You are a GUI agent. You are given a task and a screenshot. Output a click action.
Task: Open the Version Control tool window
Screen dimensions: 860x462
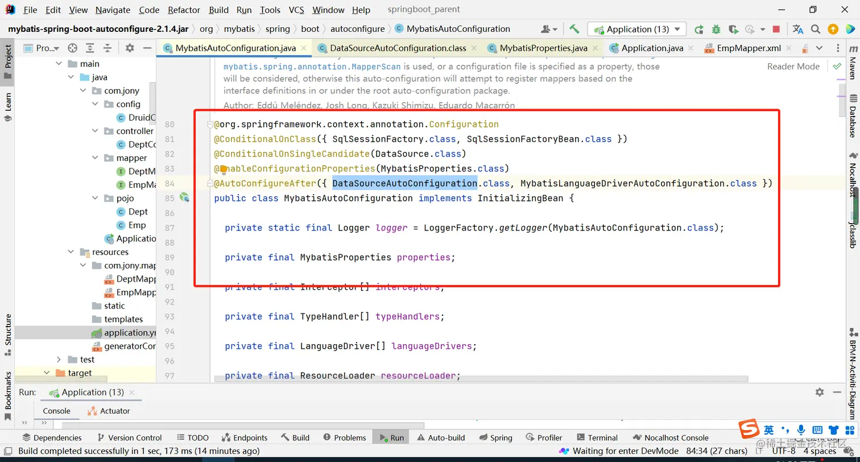(x=130, y=438)
